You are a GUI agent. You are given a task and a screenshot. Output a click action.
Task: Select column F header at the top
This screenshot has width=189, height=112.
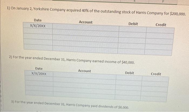(x=163, y=2)
